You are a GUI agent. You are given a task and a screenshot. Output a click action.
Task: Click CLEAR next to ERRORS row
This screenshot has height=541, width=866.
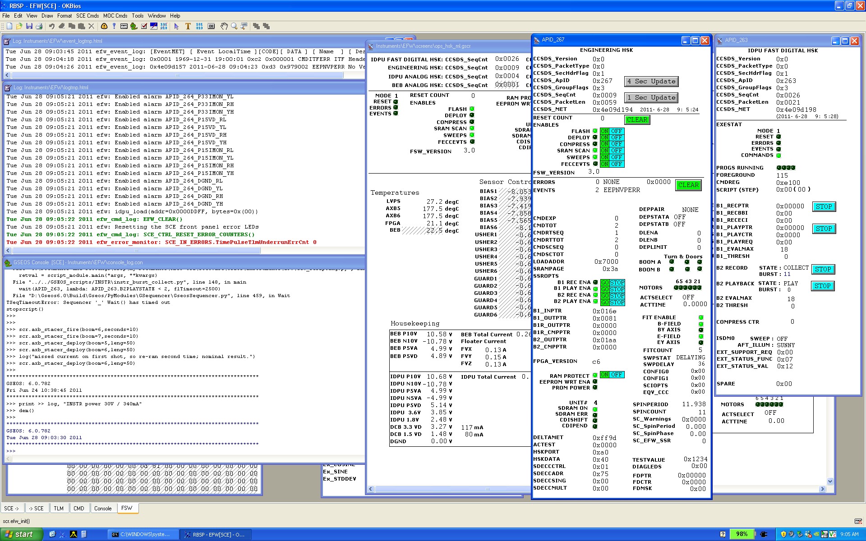688,185
